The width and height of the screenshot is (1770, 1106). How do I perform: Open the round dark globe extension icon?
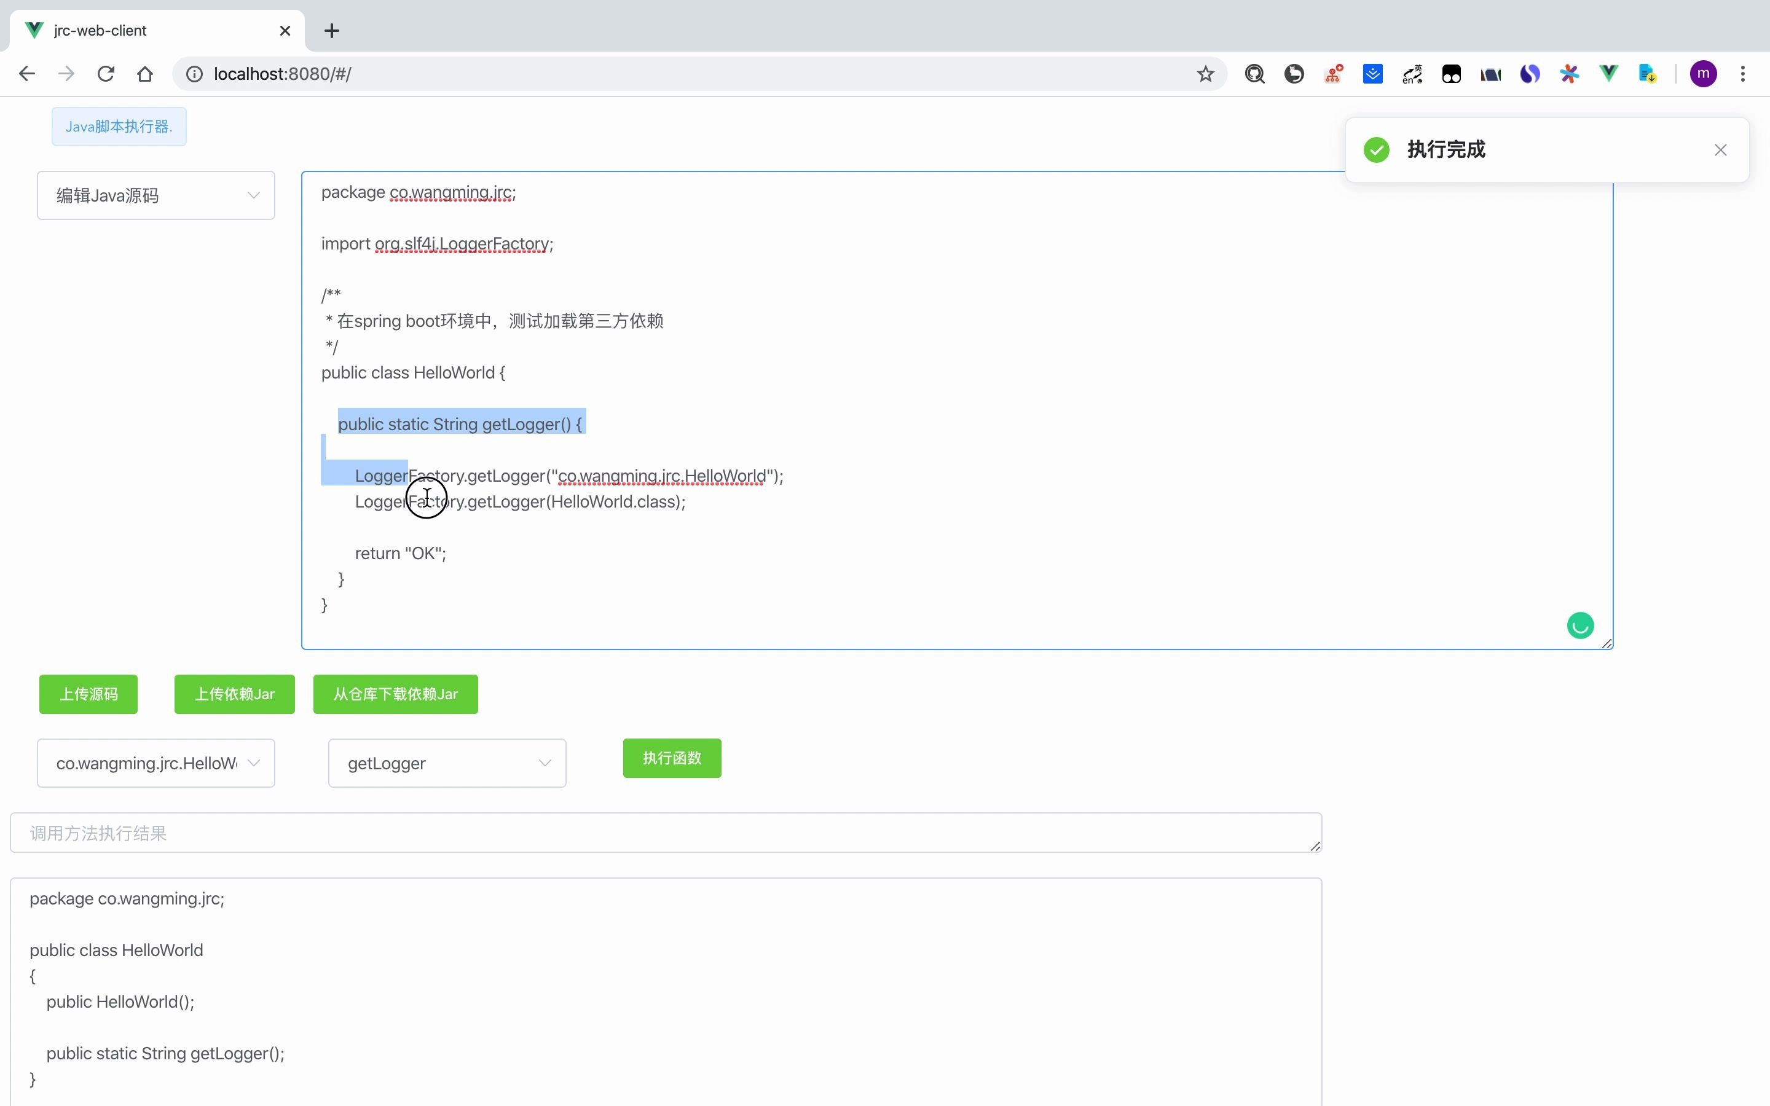(x=1294, y=74)
